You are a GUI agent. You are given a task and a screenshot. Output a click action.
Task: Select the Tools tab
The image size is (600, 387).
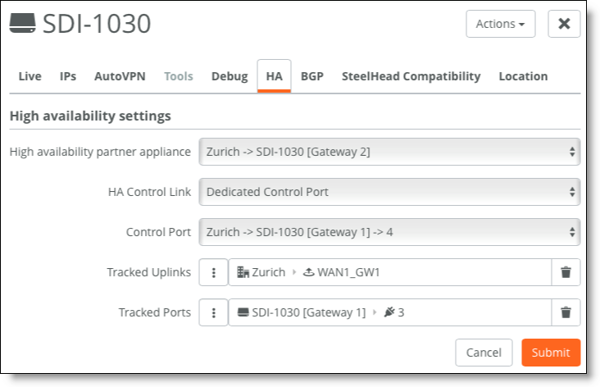click(x=179, y=76)
